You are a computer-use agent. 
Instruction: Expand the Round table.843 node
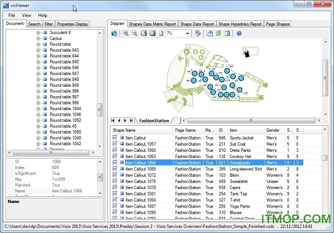click(38, 50)
